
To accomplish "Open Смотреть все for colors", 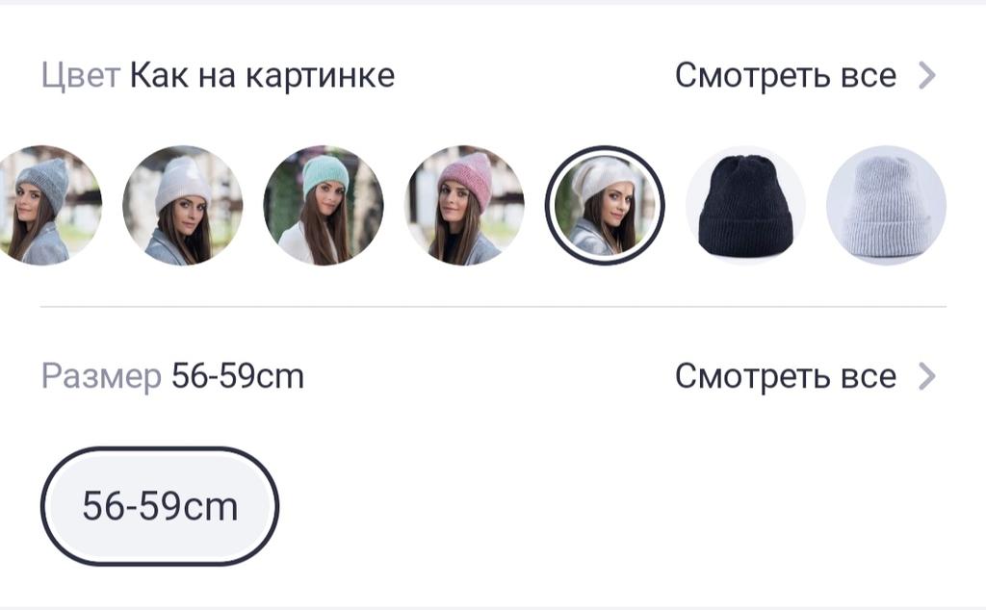I will 786,75.
